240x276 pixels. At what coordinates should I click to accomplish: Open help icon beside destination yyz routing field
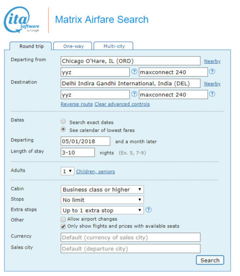[134, 94]
